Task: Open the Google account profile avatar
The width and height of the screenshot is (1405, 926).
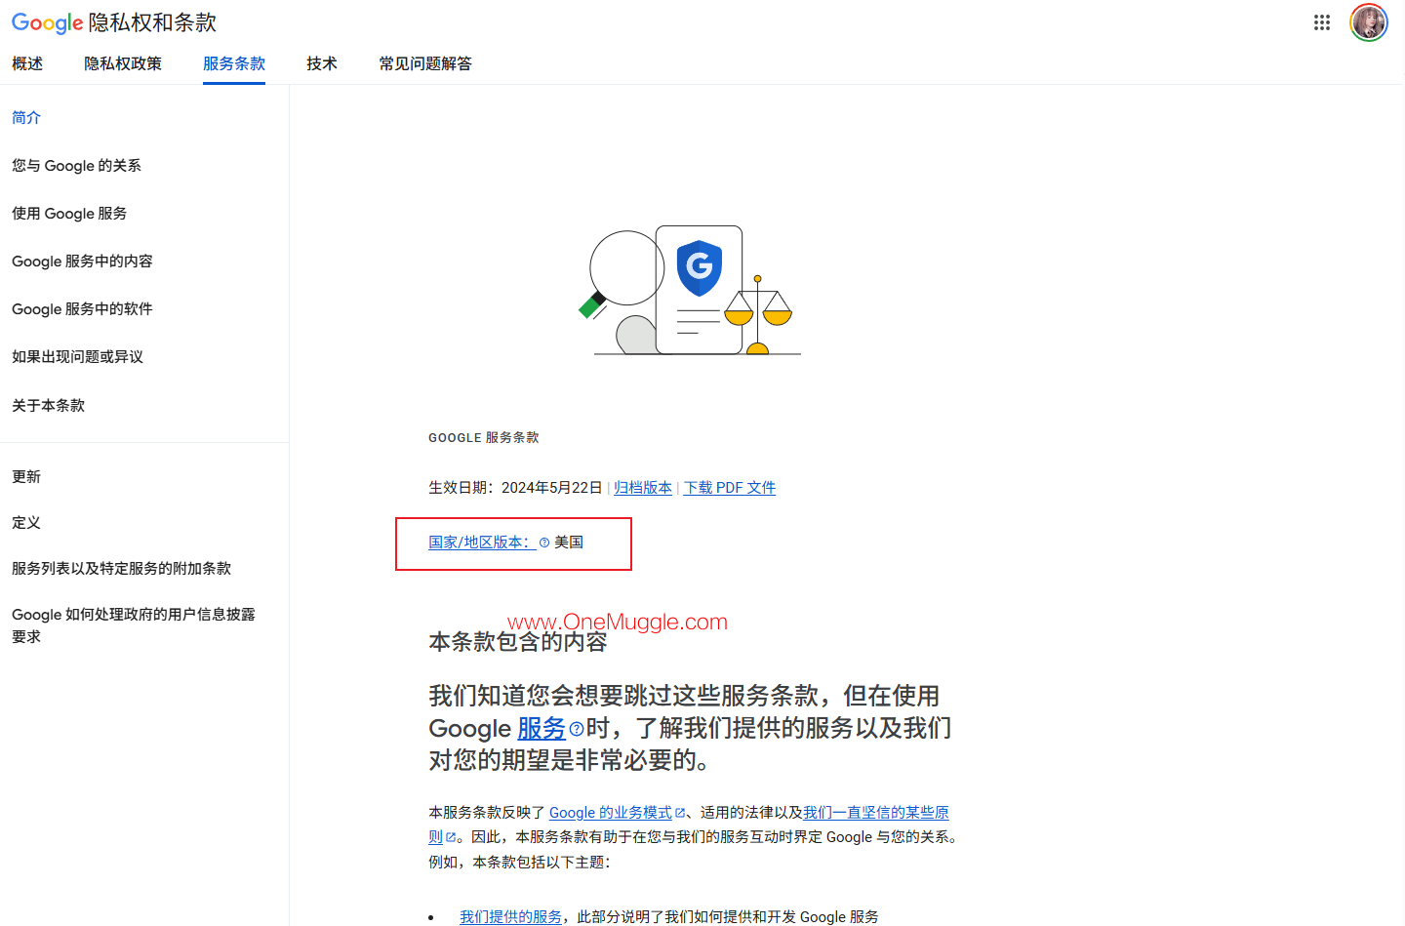Action: pos(1369,22)
